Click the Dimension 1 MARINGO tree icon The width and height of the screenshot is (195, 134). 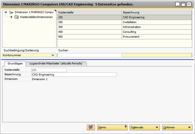pyautogui.click(x=11, y=12)
